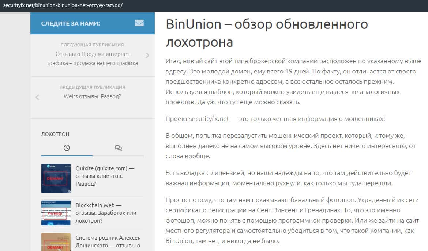Open Система родник Алексея Дощинского link

(108, 242)
